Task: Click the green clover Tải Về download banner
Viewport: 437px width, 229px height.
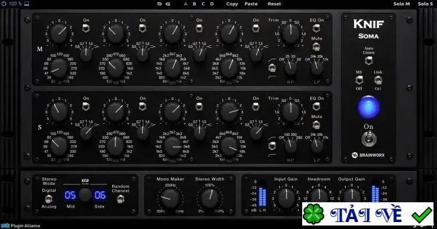Action: coord(368,214)
